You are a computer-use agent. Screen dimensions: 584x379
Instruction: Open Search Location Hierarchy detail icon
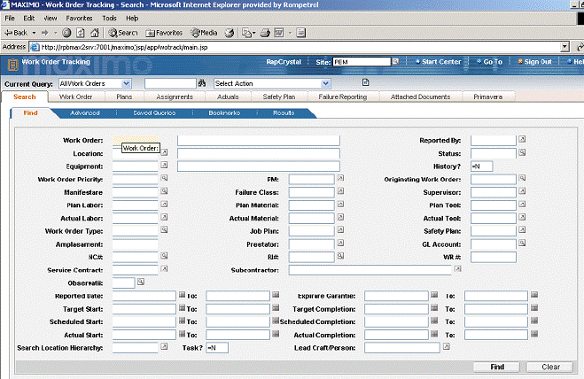[164, 346]
